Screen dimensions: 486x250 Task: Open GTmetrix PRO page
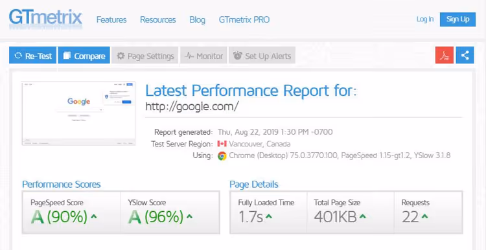click(x=244, y=20)
